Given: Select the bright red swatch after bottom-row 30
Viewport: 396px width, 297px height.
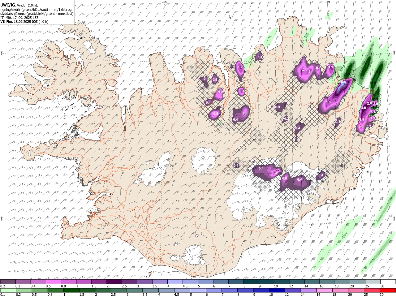Looking at the screenshot, I should 387,291.
